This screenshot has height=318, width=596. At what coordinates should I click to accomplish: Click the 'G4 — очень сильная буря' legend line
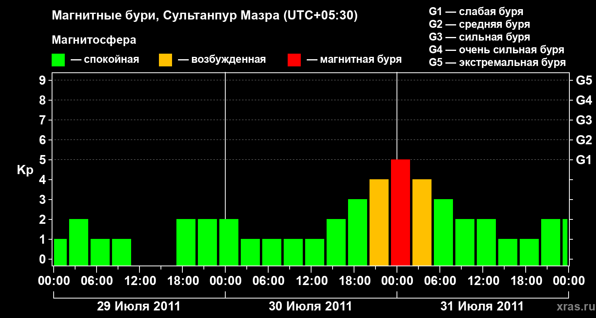point(497,50)
